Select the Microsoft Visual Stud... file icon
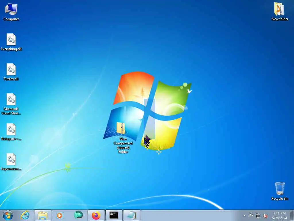 [11, 104]
